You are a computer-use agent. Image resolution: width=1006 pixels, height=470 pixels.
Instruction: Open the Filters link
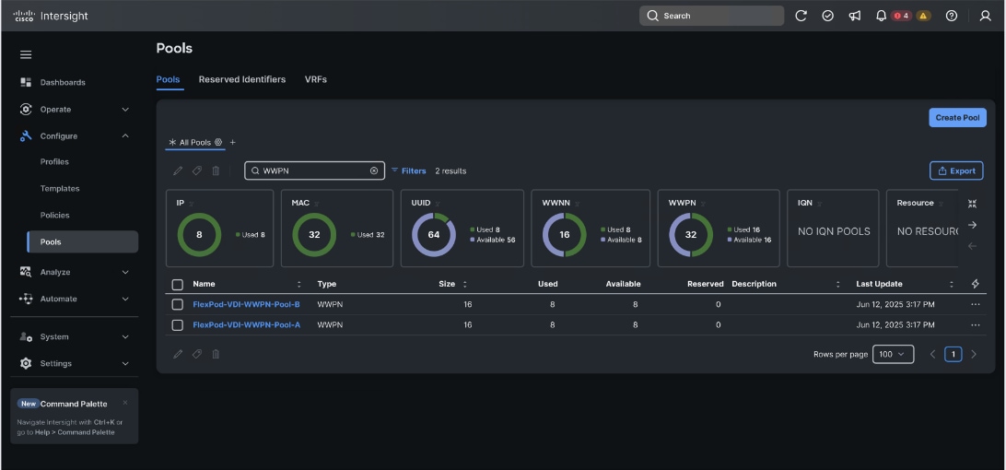point(408,170)
